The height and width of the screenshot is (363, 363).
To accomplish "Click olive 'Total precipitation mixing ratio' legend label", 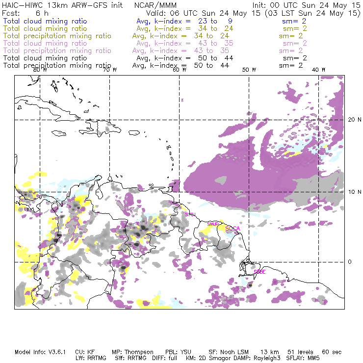I will [x=57, y=36].
